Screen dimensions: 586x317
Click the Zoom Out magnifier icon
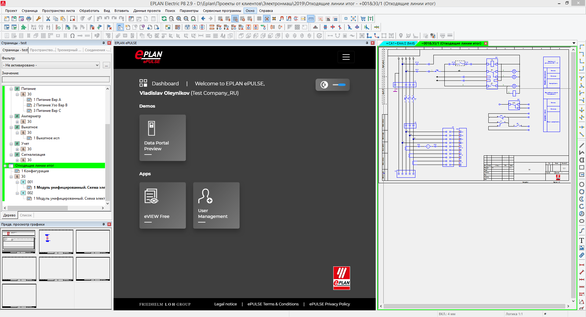[186, 19]
